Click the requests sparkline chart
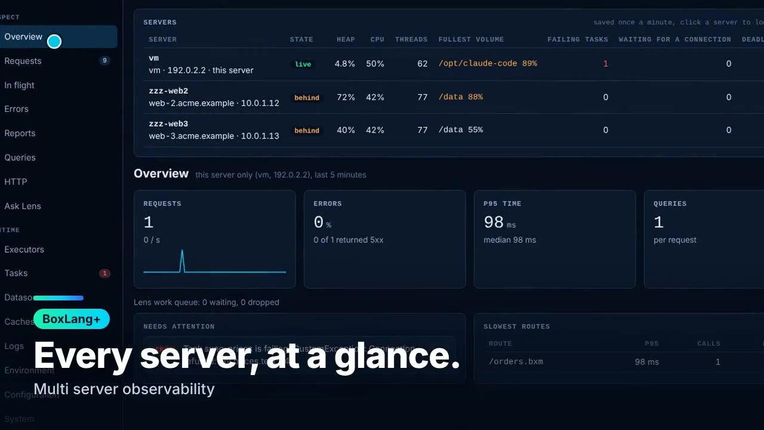 point(215,262)
